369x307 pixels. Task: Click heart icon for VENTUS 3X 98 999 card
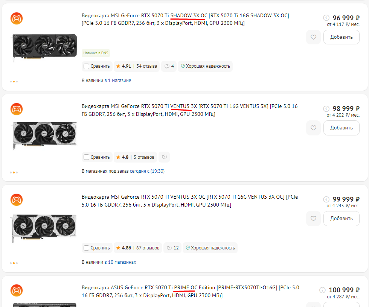(x=313, y=128)
